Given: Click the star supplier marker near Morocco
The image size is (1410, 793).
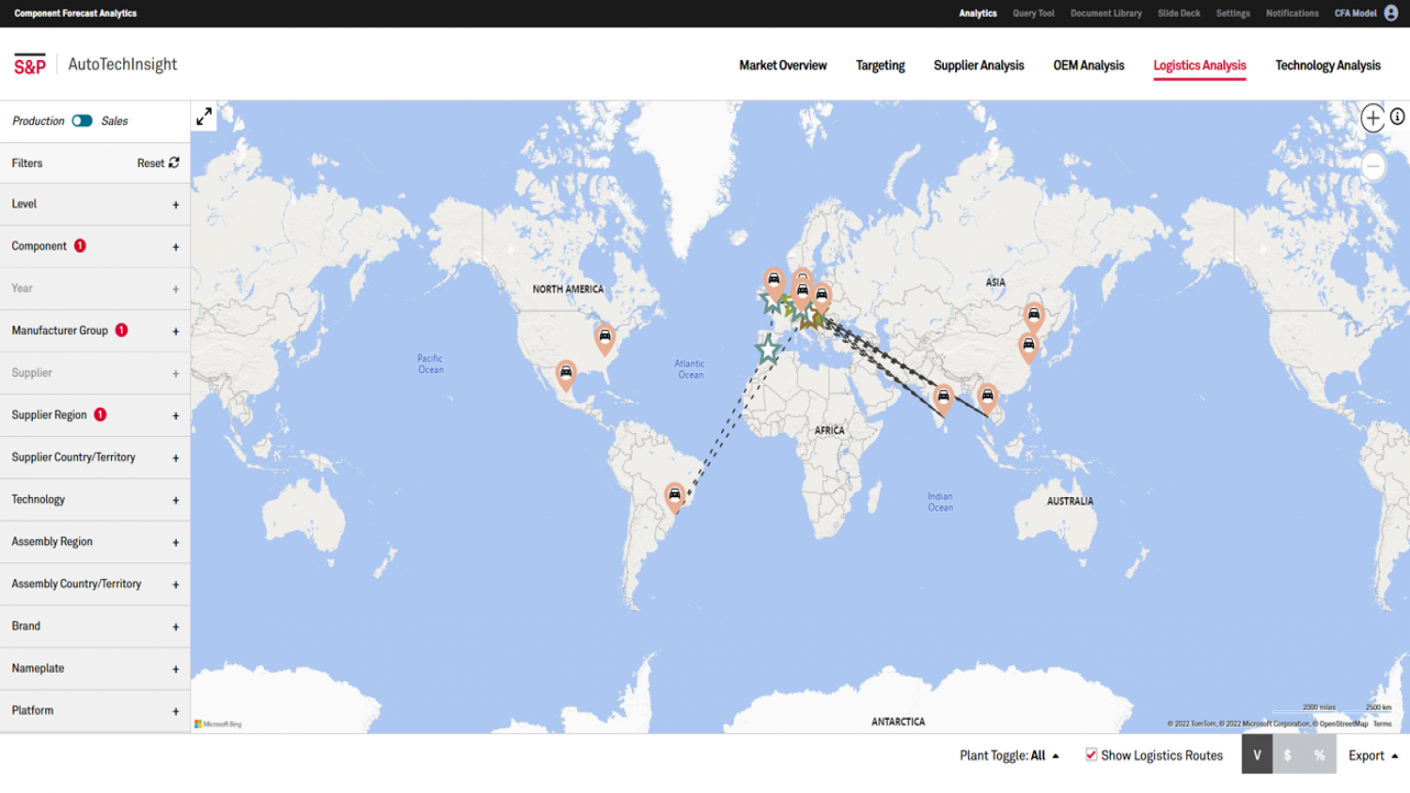Looking at the screenshot, I should (x=768, y=350).
